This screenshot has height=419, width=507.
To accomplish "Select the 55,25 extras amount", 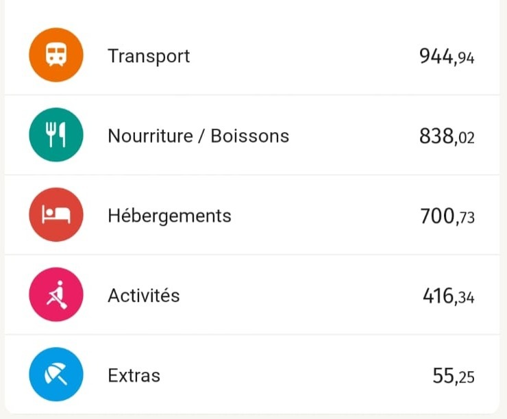I will point(454,376).
